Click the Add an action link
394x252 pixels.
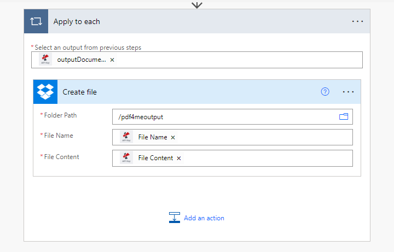click(204, 218)
